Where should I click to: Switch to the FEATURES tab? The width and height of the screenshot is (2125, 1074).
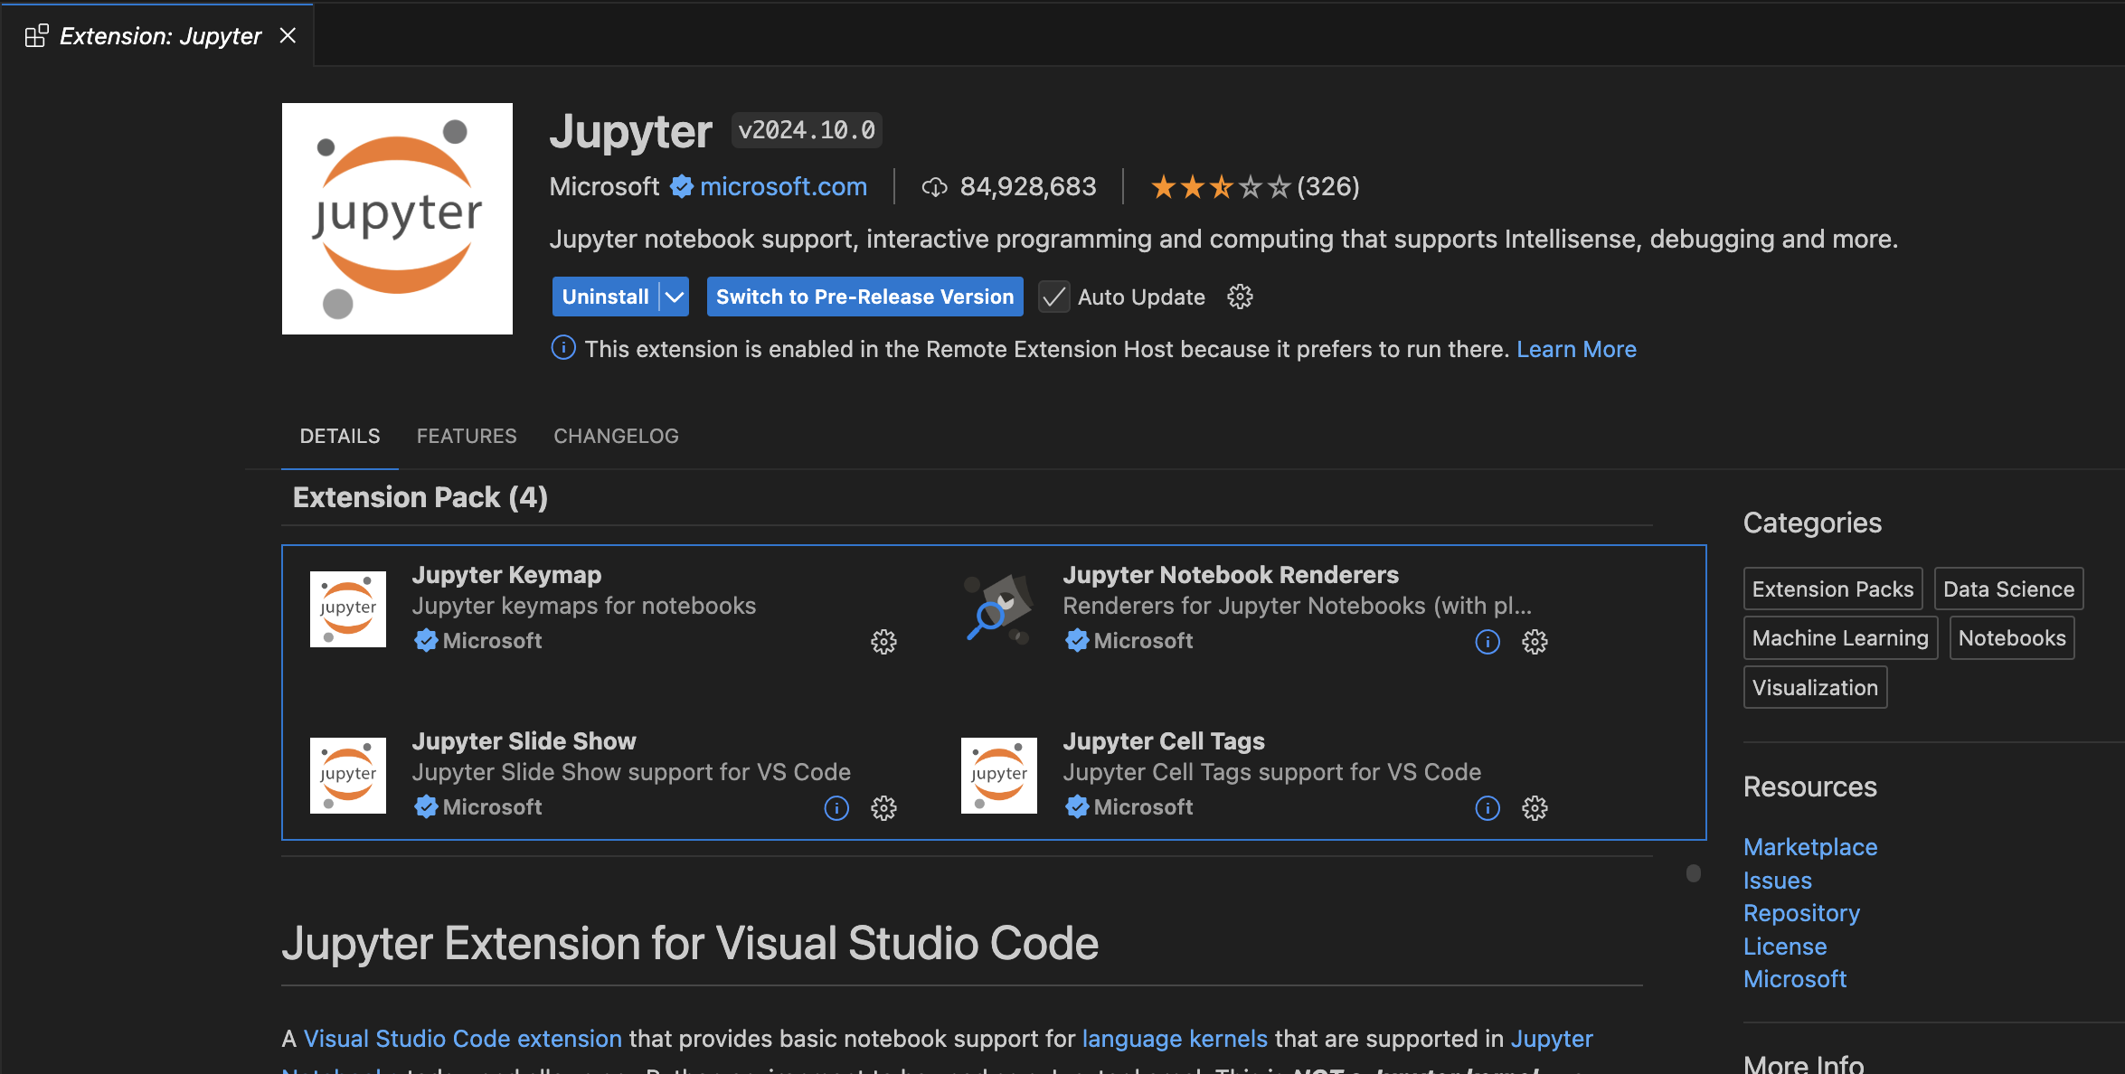pos(467,436)
